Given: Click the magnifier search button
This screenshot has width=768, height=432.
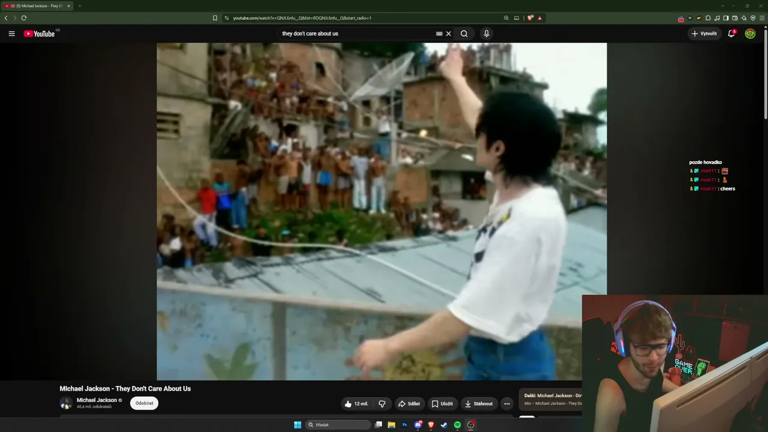Looking at the screenshot, I should coord(464,34).
